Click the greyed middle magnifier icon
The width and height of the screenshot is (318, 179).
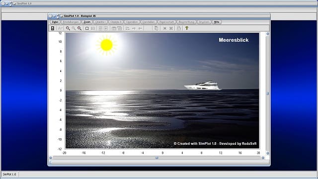coord(74,28)
